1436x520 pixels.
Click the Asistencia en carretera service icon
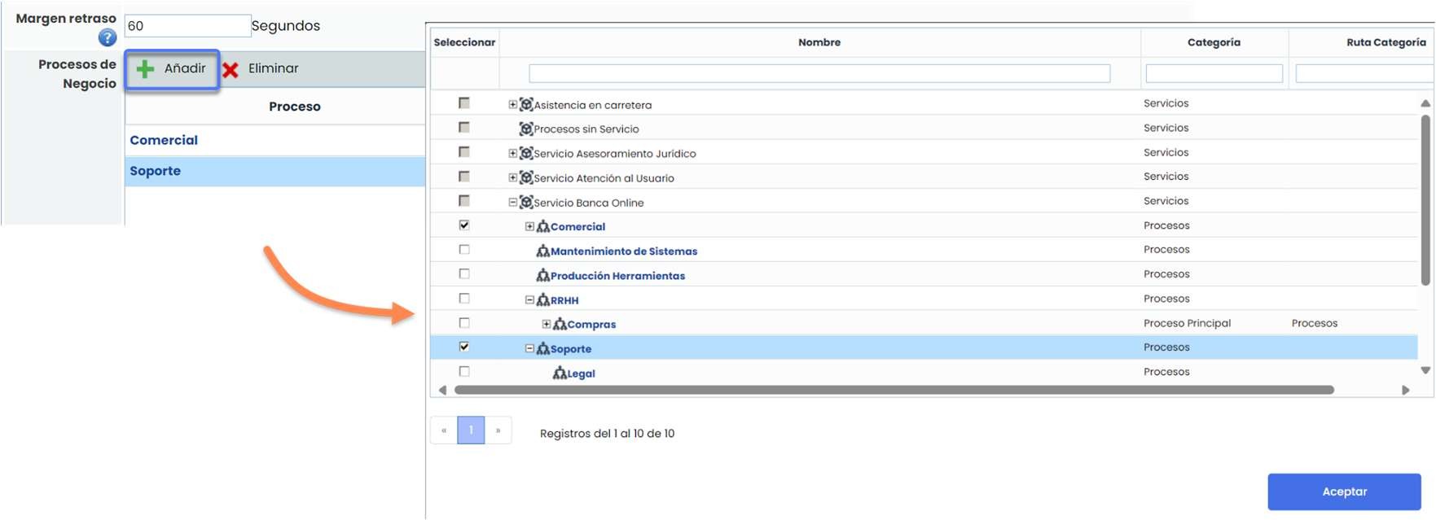tap(526, 104)
